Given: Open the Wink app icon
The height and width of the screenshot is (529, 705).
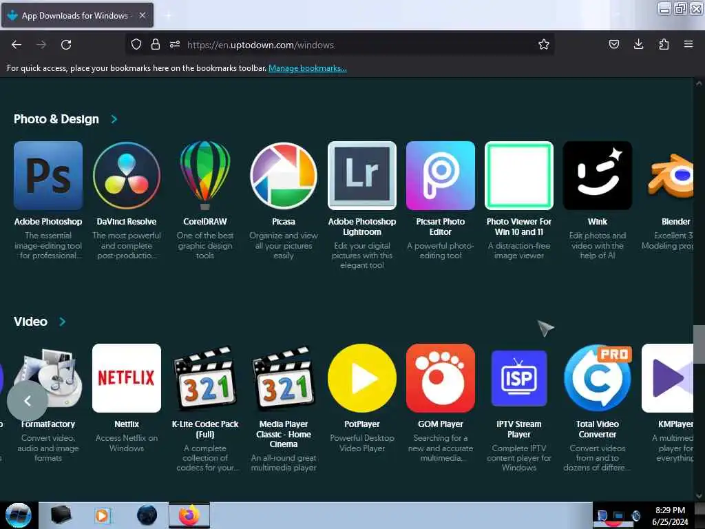Looking at the screenshot, I should coord(598,176).
